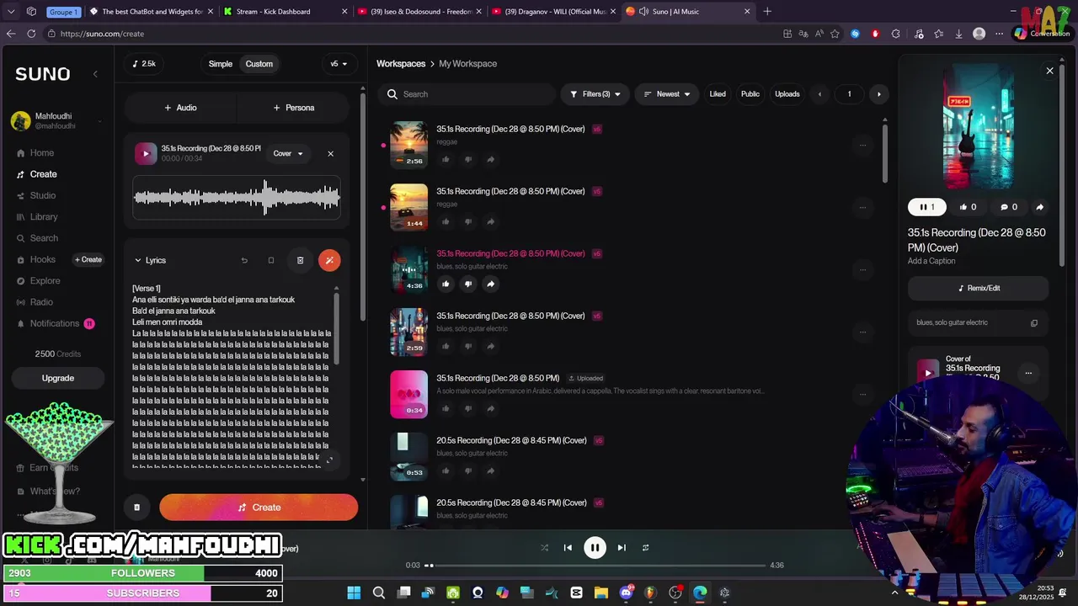This screenshot has height=606, width=1078.
Task: Go to previous workspace page
Action: click(x=819, y=94)
